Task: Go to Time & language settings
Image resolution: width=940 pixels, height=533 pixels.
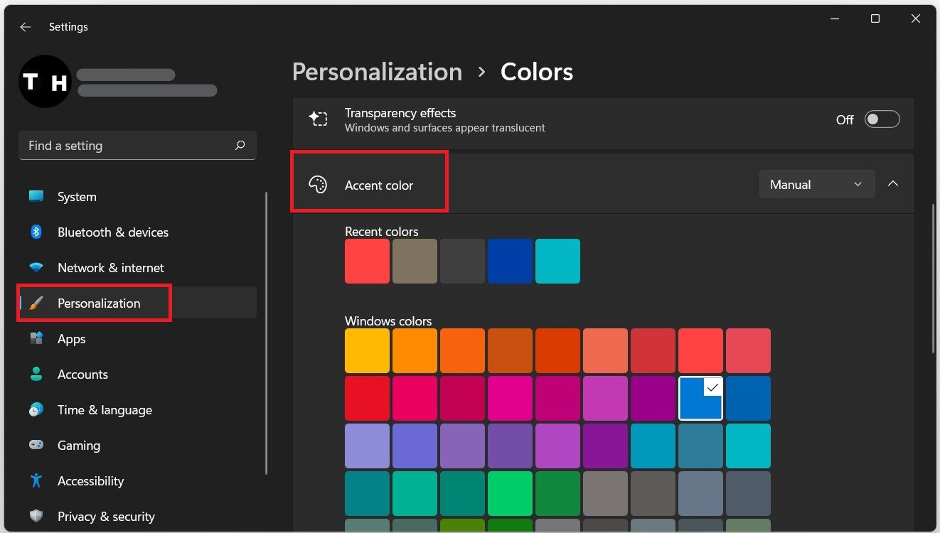Action: tap(105, 410)
